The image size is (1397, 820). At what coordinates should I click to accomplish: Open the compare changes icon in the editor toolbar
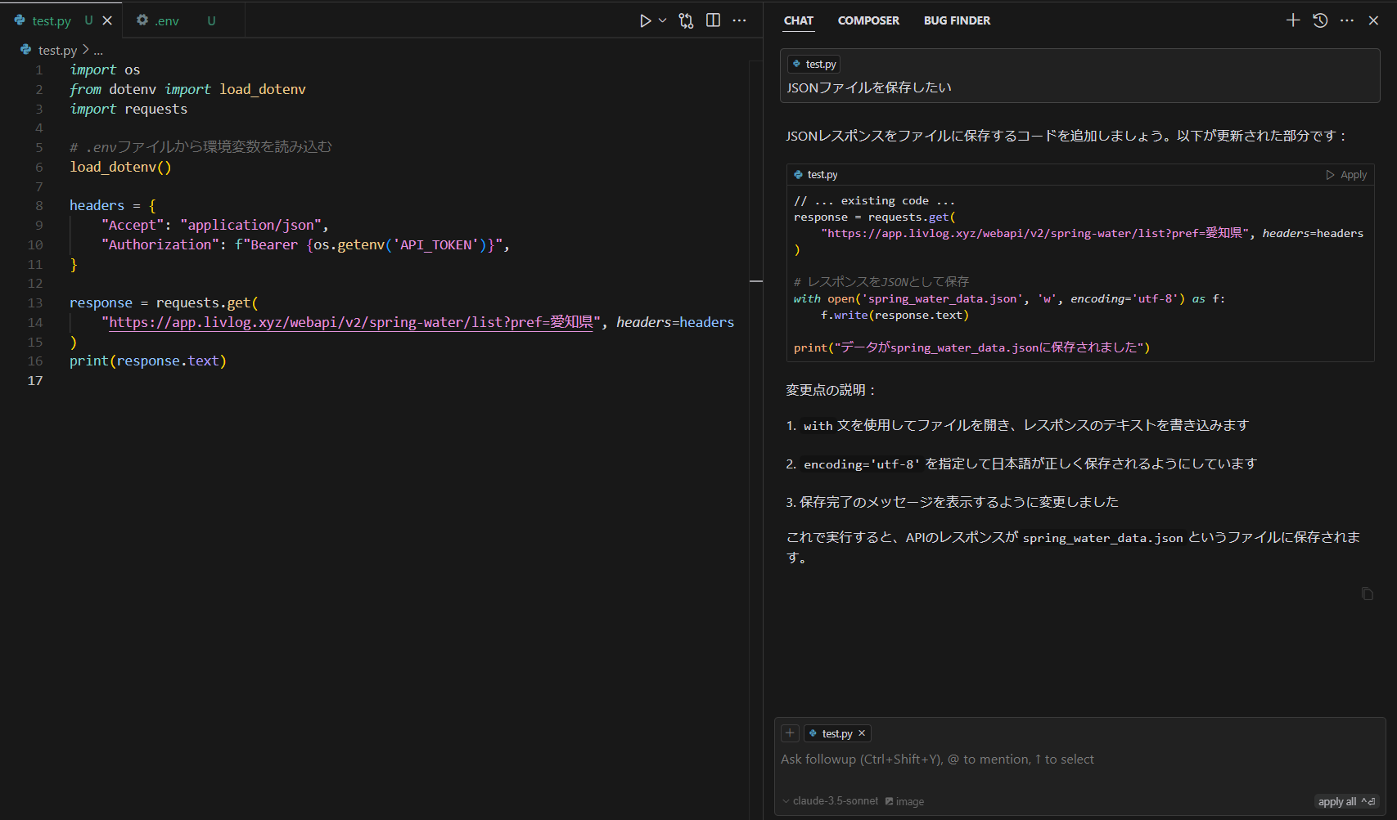pos(686,20)
